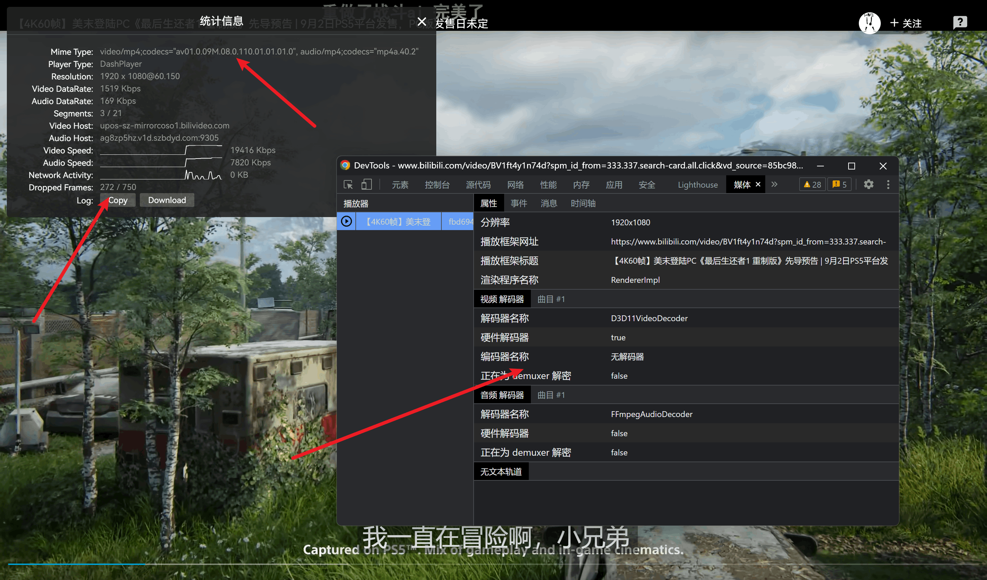This screenshot has height=580, width=987.
Task: Open the Lighthouse tab
Action: pyautogui.click(x=697, y=185)
